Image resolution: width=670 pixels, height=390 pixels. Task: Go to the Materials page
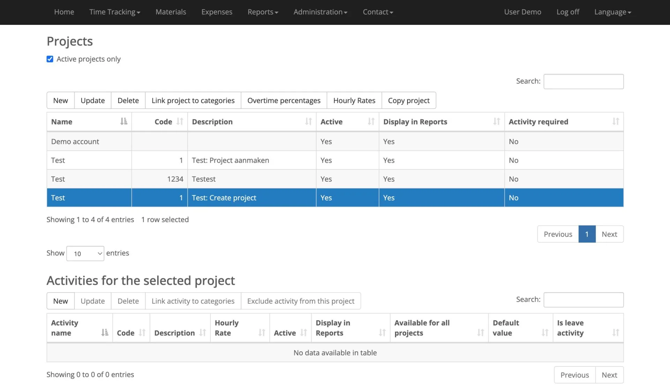click(171, 12)
